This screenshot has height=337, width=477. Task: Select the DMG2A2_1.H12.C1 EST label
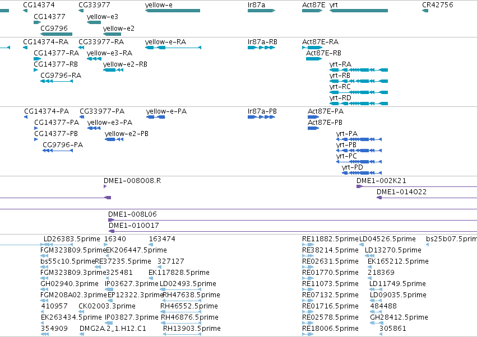[113, 329]
